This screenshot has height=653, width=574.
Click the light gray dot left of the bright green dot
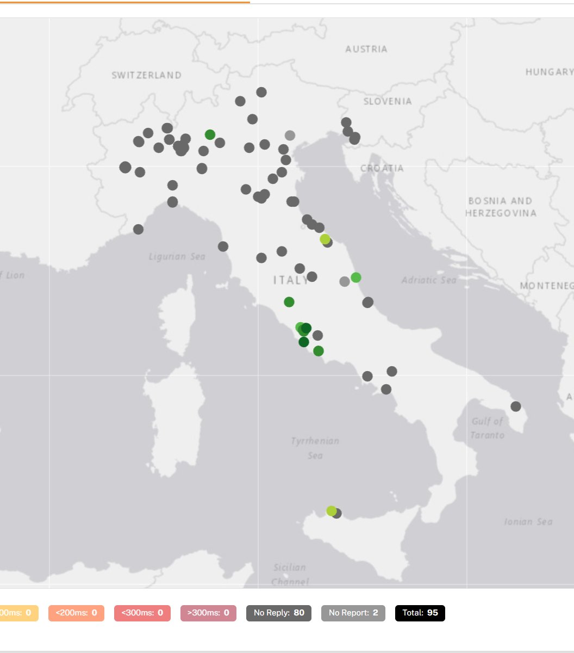344,281
